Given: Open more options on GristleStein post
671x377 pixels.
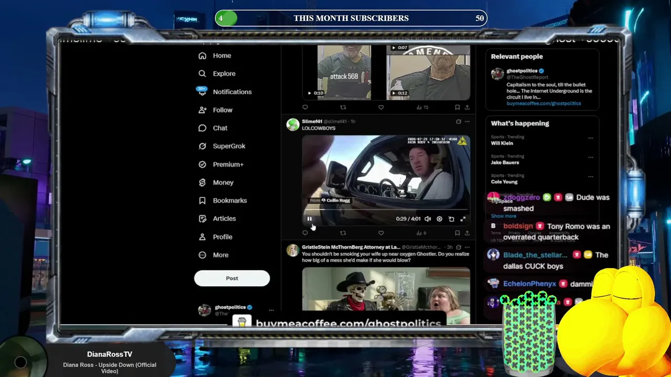Looking at the screenshot, I should tap(467, 247).
